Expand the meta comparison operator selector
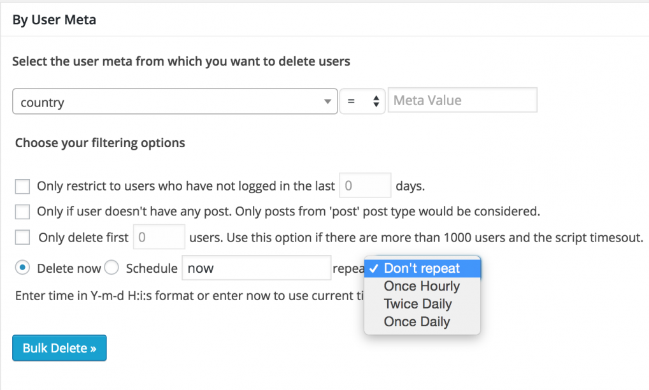 click(x=361, y=100)
